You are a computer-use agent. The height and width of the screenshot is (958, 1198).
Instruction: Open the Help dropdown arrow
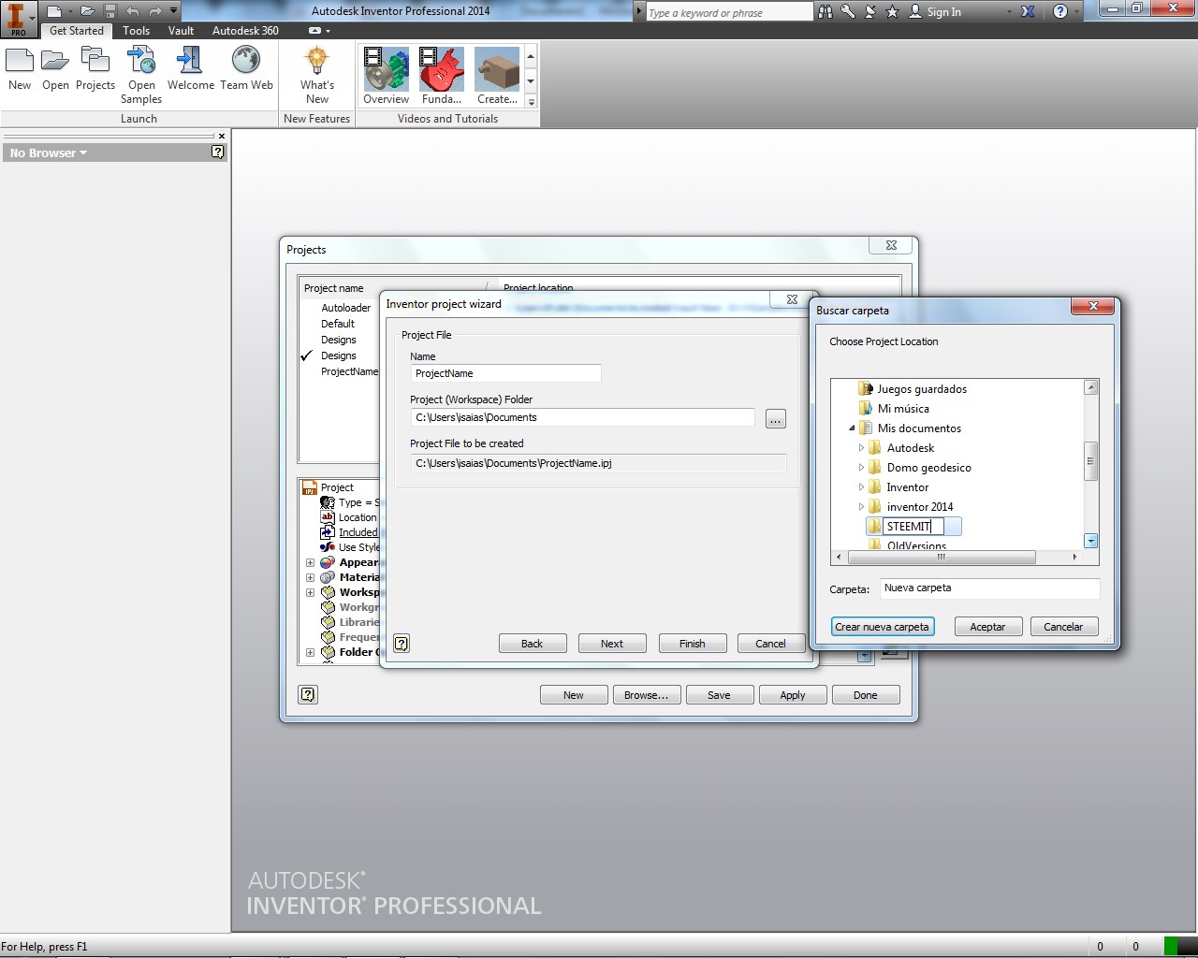(x=1077, y=12)
